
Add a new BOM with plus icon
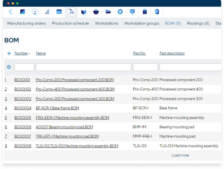9,53
